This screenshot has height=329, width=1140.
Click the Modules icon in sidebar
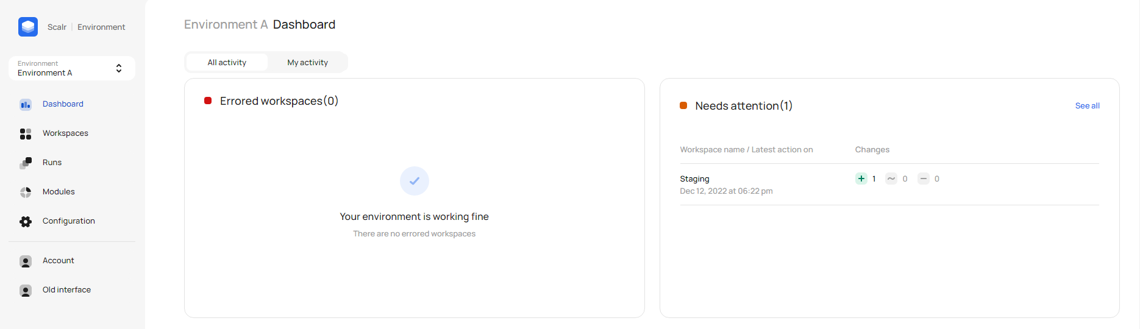click(x=26, y=193)
